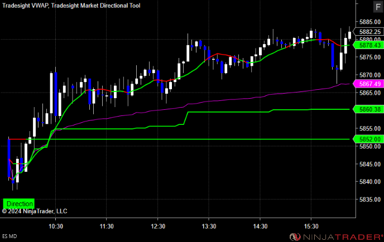This screenshot has height=242, width=384.
Task: Click the 14:30 time axis label
Action: tap(260, 226)
